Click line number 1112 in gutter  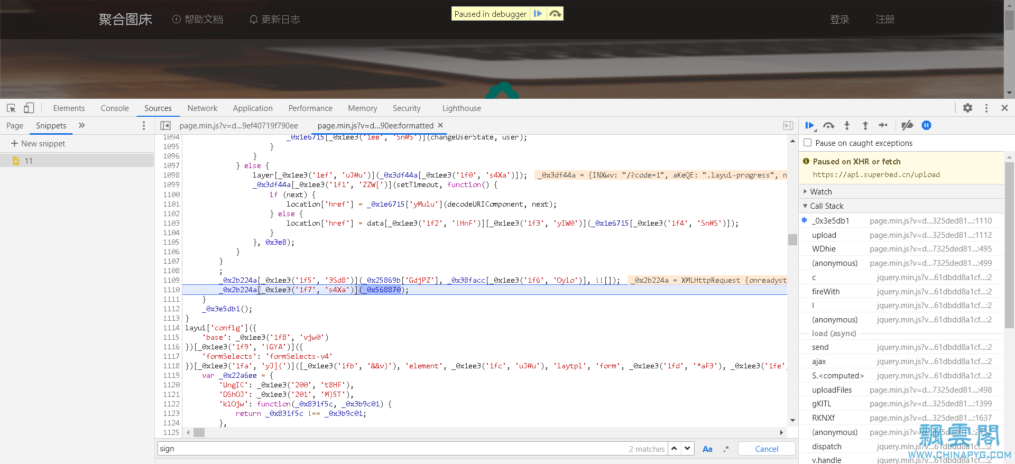click(171, 309)
